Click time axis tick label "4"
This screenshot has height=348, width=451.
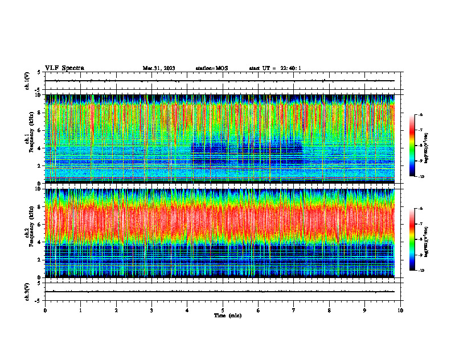(187, 310)
